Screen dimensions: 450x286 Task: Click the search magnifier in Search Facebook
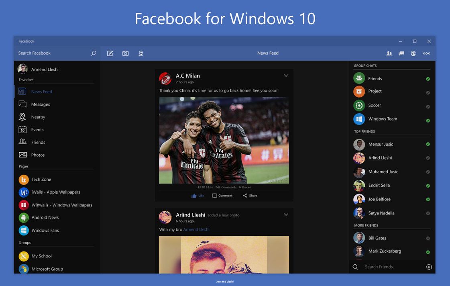point(93,53)
